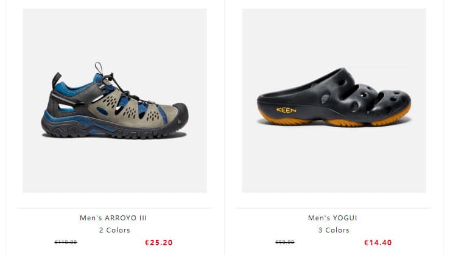Viewport: 450px width, 255px height.
Task: Click the crossed-out €110.00 original price
Action: click(66, 242)
